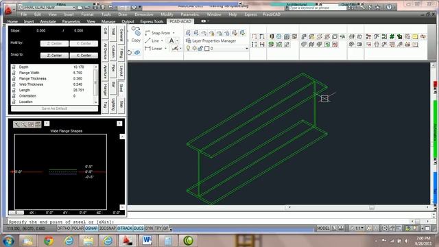Toggle OSNAP in status bar

point(91,228)
